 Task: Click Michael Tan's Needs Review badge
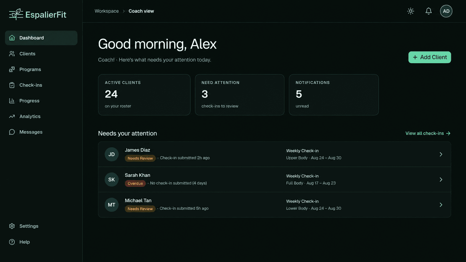click(x=140, y=209)
